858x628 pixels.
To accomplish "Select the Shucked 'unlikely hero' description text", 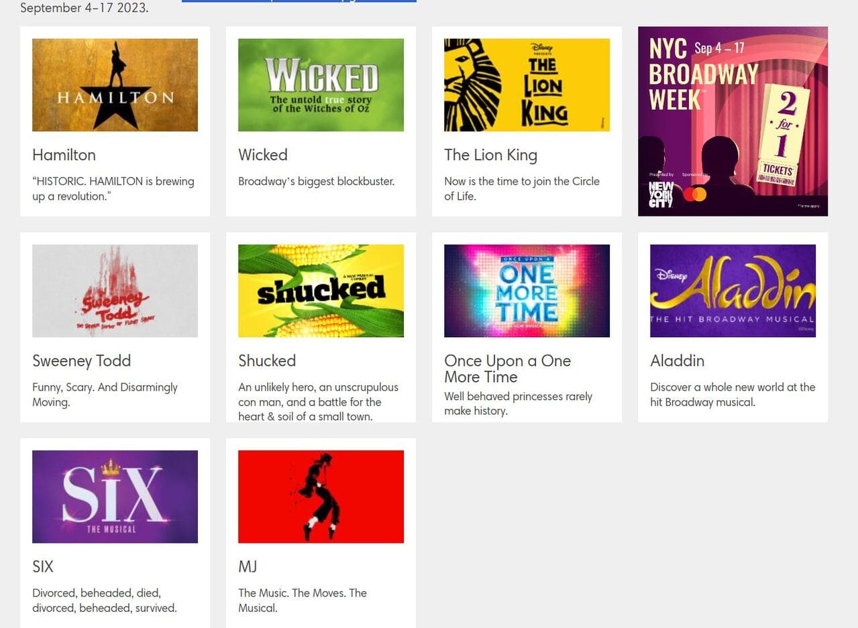I will pyautogui.click(x=318, y=401).
